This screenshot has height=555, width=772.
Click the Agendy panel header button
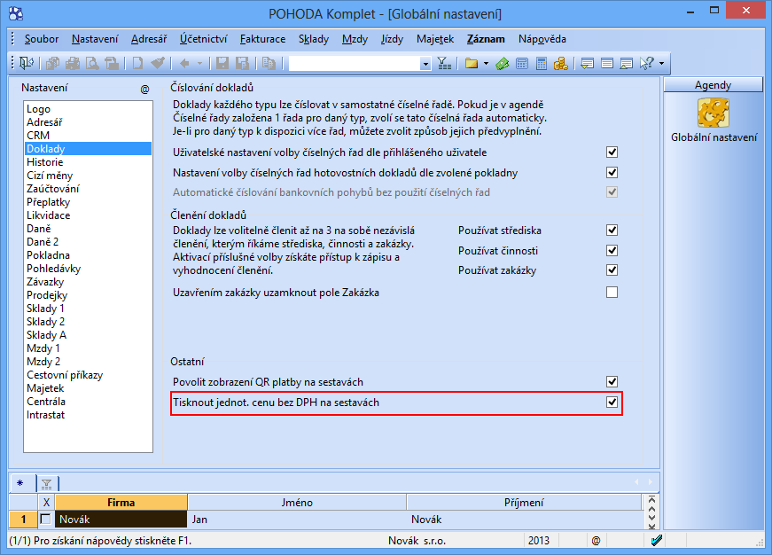713,85
